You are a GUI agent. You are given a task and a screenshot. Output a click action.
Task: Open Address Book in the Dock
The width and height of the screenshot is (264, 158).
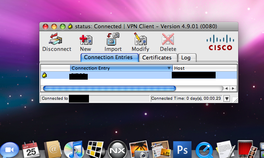point(53,149)
